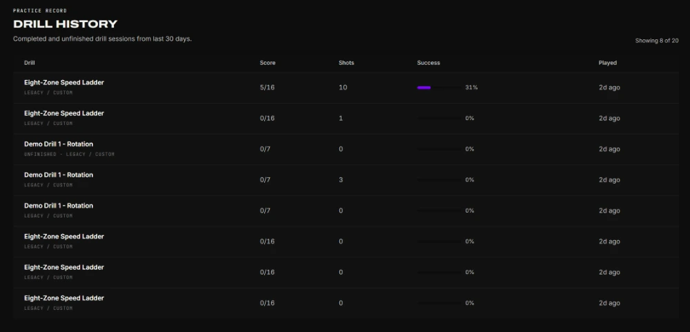Click 0/7 score in the unfinished drill row
This screenshot has height=332, width=690.
[265, 149]
